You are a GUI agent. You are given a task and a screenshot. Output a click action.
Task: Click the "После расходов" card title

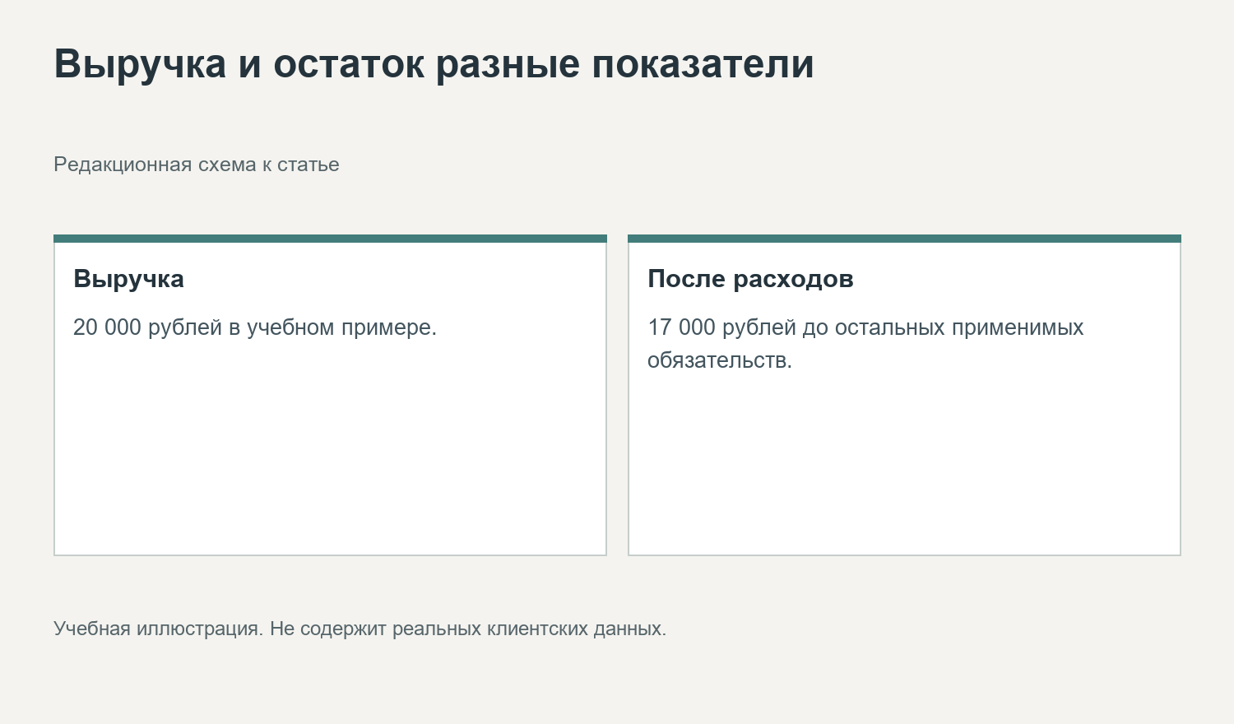tap(750, 279)
